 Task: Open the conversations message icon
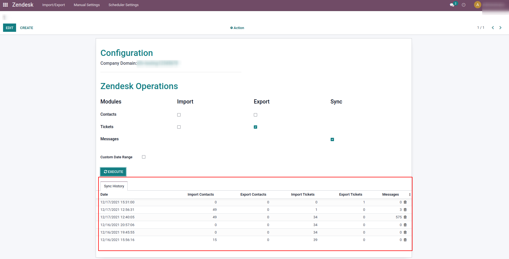pos(452,5)
